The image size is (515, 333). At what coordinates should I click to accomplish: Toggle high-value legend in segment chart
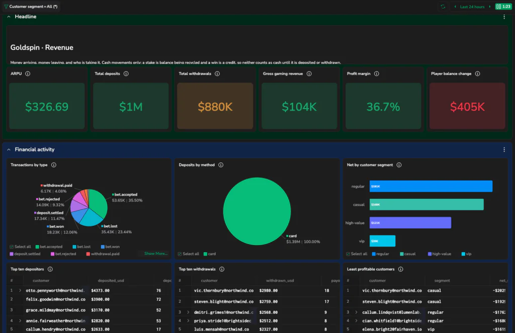point(440,254)
